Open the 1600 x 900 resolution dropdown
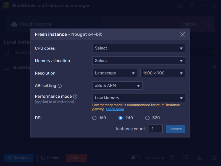The width and height of the screenshot is (221, 166). [x=162, y=73]
